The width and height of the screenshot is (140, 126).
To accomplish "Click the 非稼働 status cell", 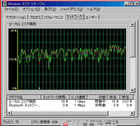I will (100, 105).
